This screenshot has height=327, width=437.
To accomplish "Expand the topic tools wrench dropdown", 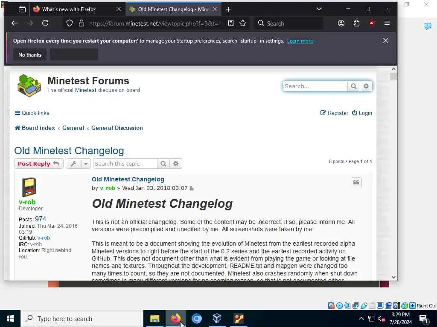I will (78, 163).
